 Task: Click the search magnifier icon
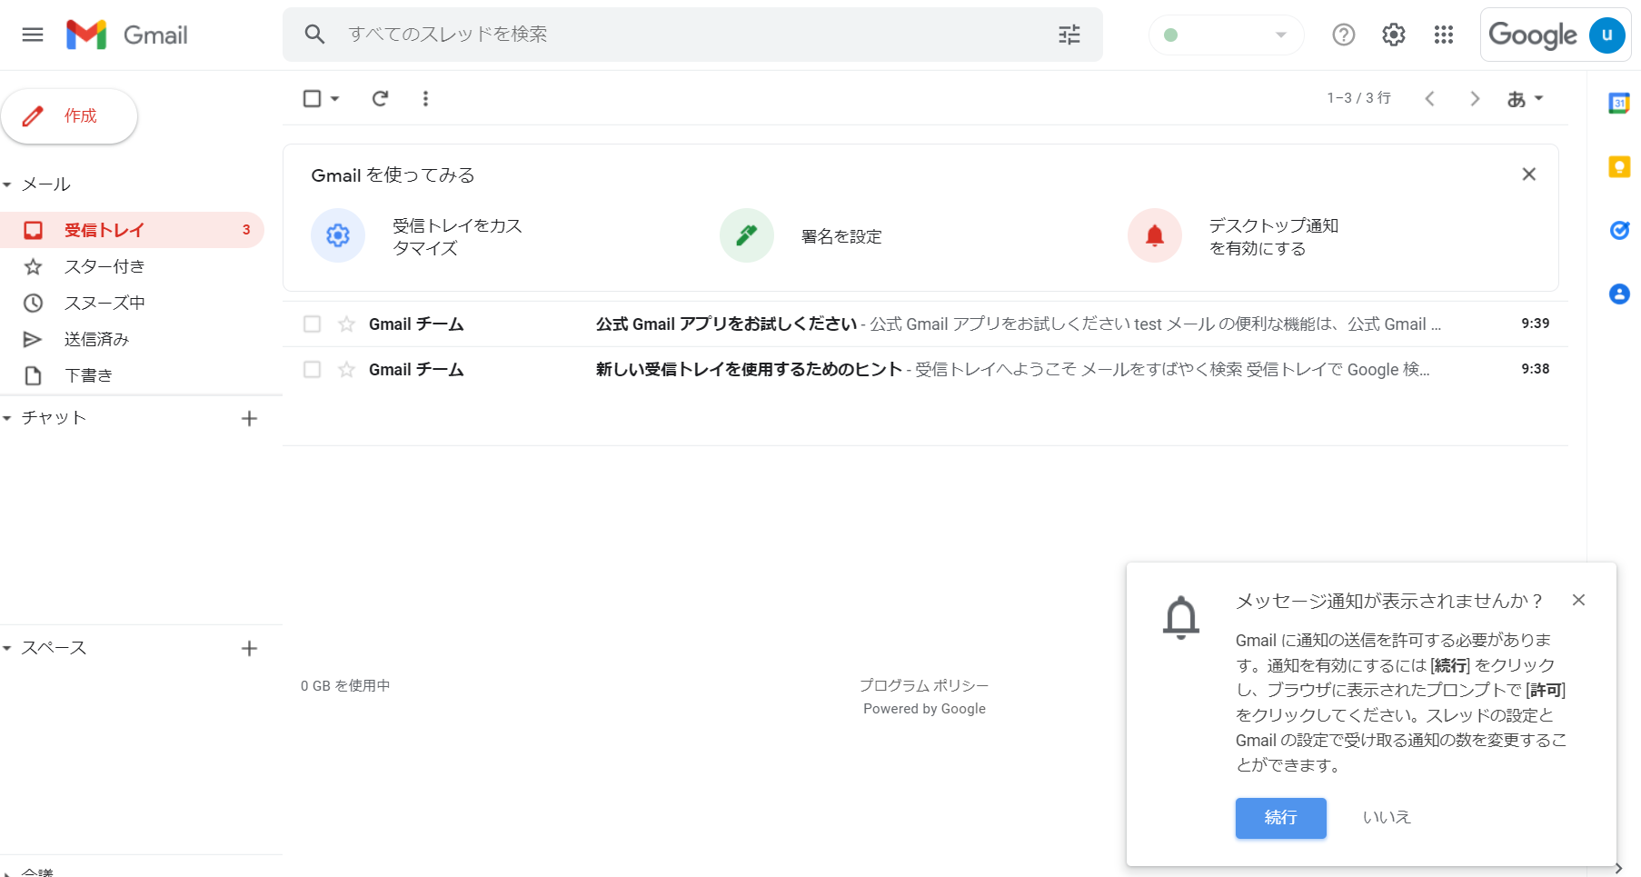(314, 35)
